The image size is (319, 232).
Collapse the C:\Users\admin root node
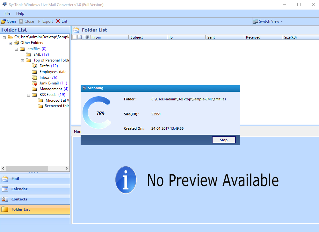pos(4,38)
